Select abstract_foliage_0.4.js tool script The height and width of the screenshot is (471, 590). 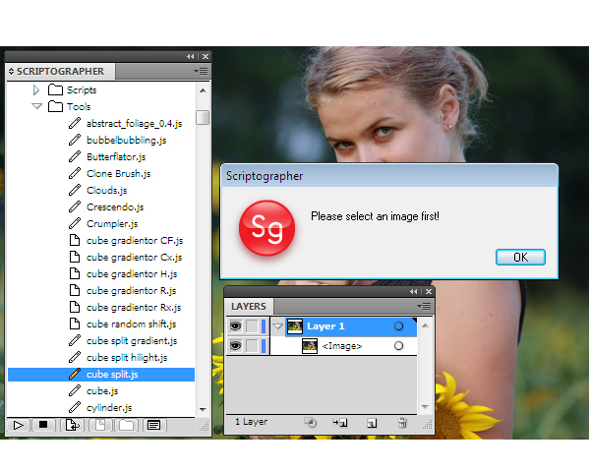[134, 123]
